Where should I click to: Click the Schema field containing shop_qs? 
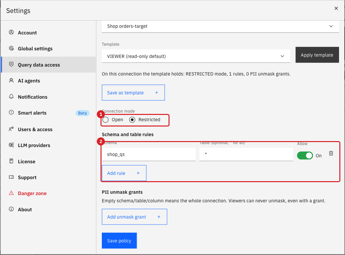pyautogui.click(x=149, y=154)
